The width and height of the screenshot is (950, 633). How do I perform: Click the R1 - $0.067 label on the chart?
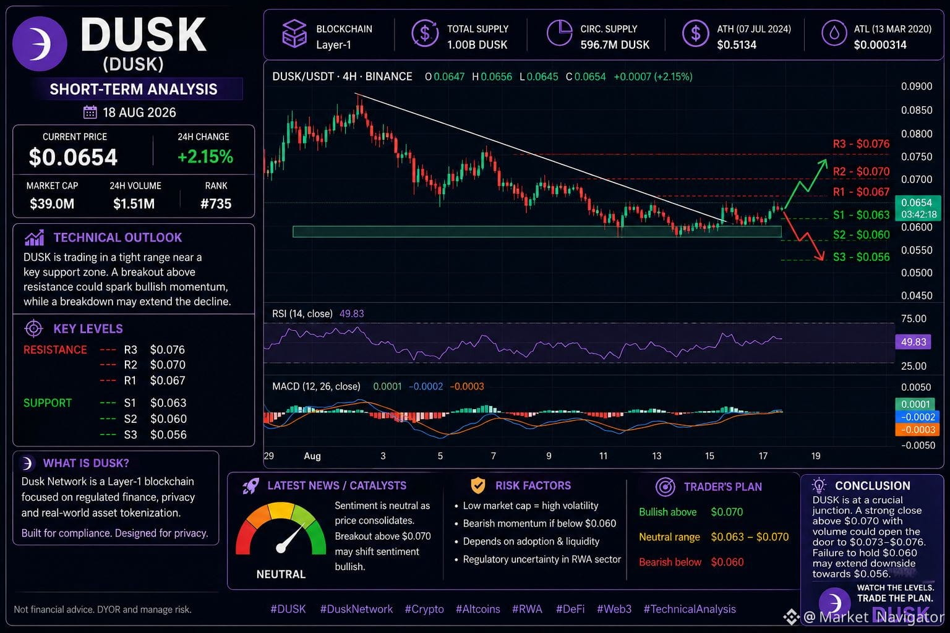(x=861, y=192)
